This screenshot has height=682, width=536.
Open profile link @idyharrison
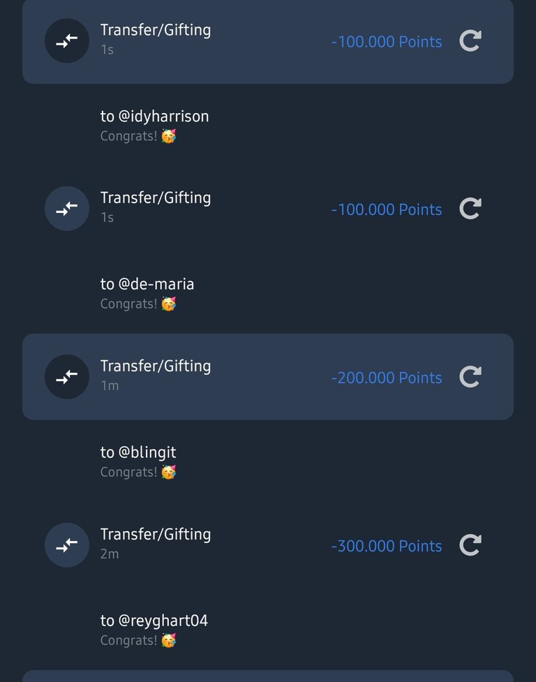pos(163,117)
